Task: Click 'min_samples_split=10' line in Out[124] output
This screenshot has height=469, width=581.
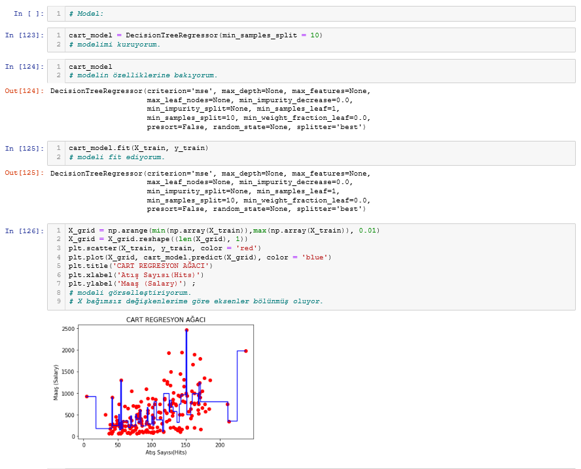Action: pyautogui.click(x=258, y=118)
